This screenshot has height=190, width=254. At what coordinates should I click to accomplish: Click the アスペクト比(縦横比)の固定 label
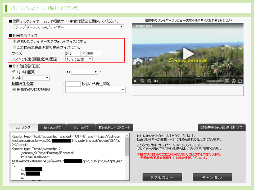click(34, 59)
